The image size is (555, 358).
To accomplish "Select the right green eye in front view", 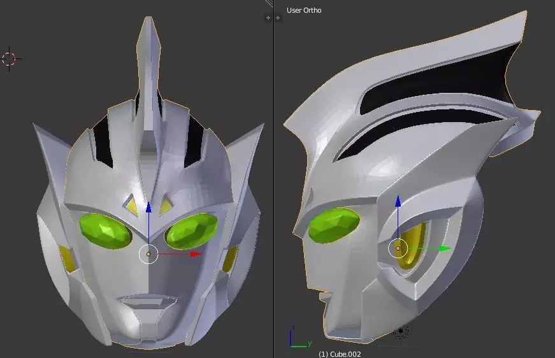I will [x=191, y=231].
